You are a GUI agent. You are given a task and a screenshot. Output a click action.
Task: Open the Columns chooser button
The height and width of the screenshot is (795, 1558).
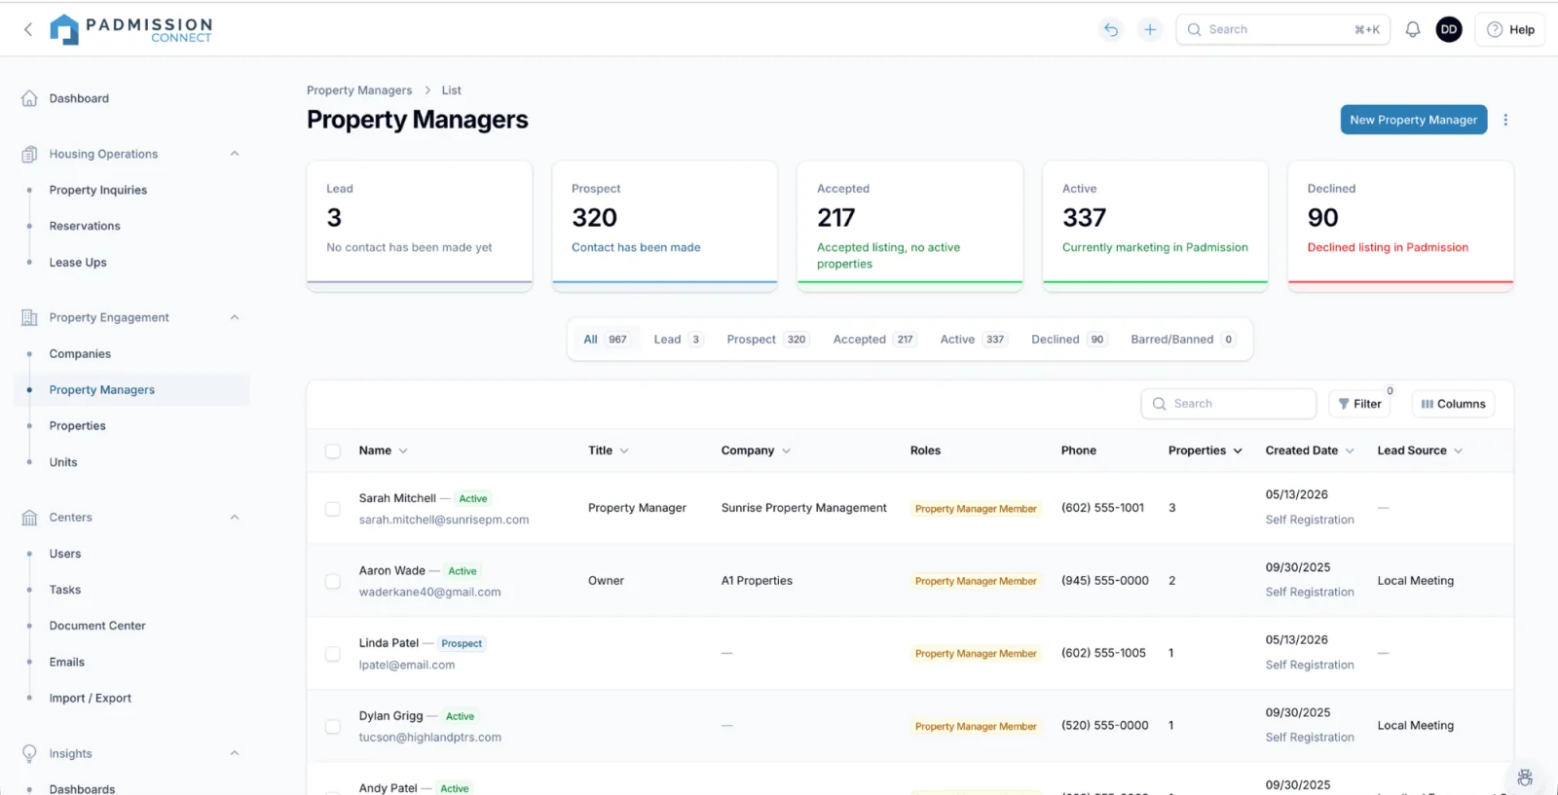pos(1453,404)
